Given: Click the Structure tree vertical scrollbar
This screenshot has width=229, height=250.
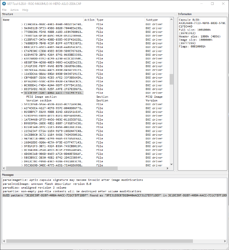Looking at the screenshot, I should [x=171, y=79].
